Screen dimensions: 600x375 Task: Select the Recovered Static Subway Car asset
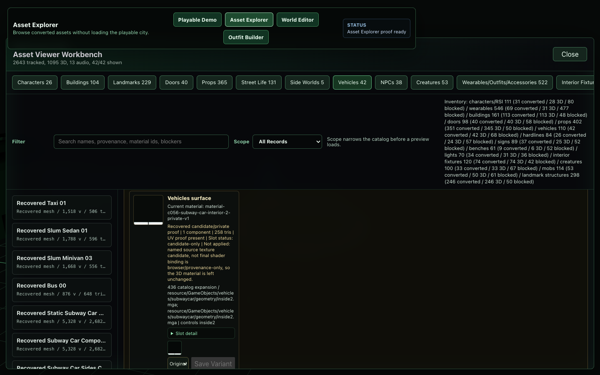62,317
